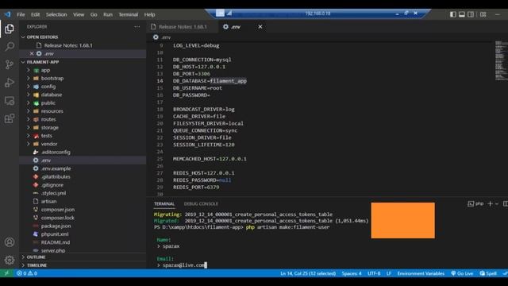Open the Go menu
Viewport: 508px width, 286px height.
(x=94, y=14)
